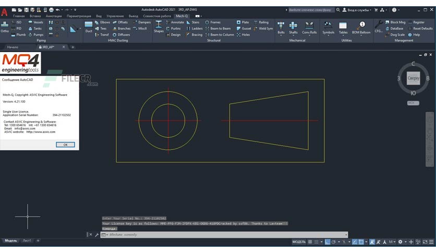This screenshot has width=436, height=252.
Task: Expand the Symbols dropdown
Action: point(328,35)
